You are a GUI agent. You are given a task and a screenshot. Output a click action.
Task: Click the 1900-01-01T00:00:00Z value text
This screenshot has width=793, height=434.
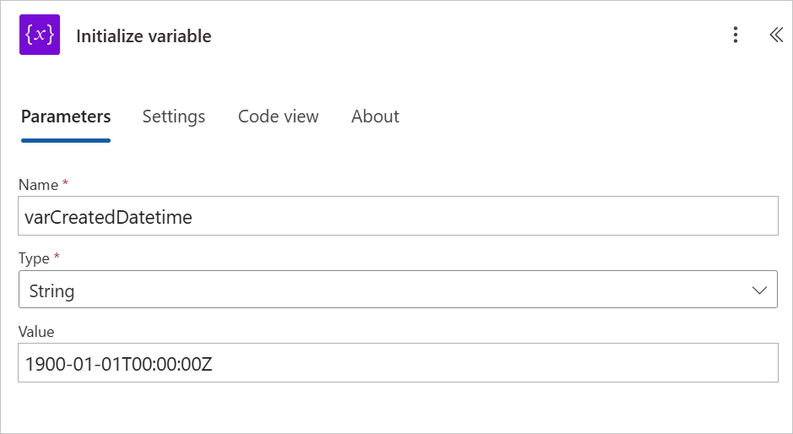point(119,364)
